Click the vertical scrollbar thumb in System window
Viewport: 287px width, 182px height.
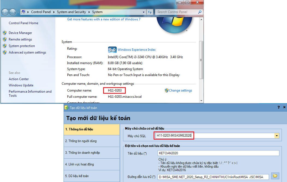tap(201, 60)
